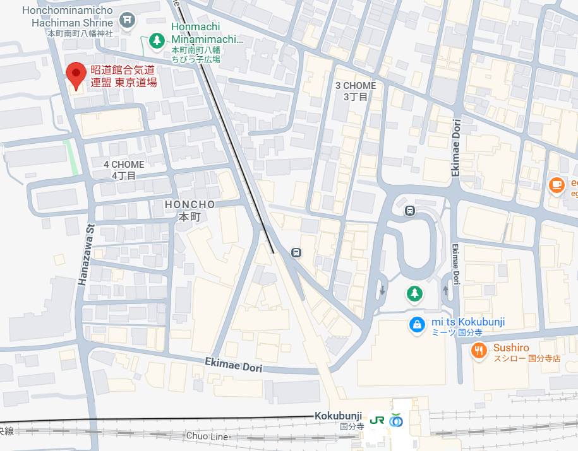This screenshot has width=578, height=451.
Task: Select the green JR logo at Kokubunji
Action: [x=376, y=421]
